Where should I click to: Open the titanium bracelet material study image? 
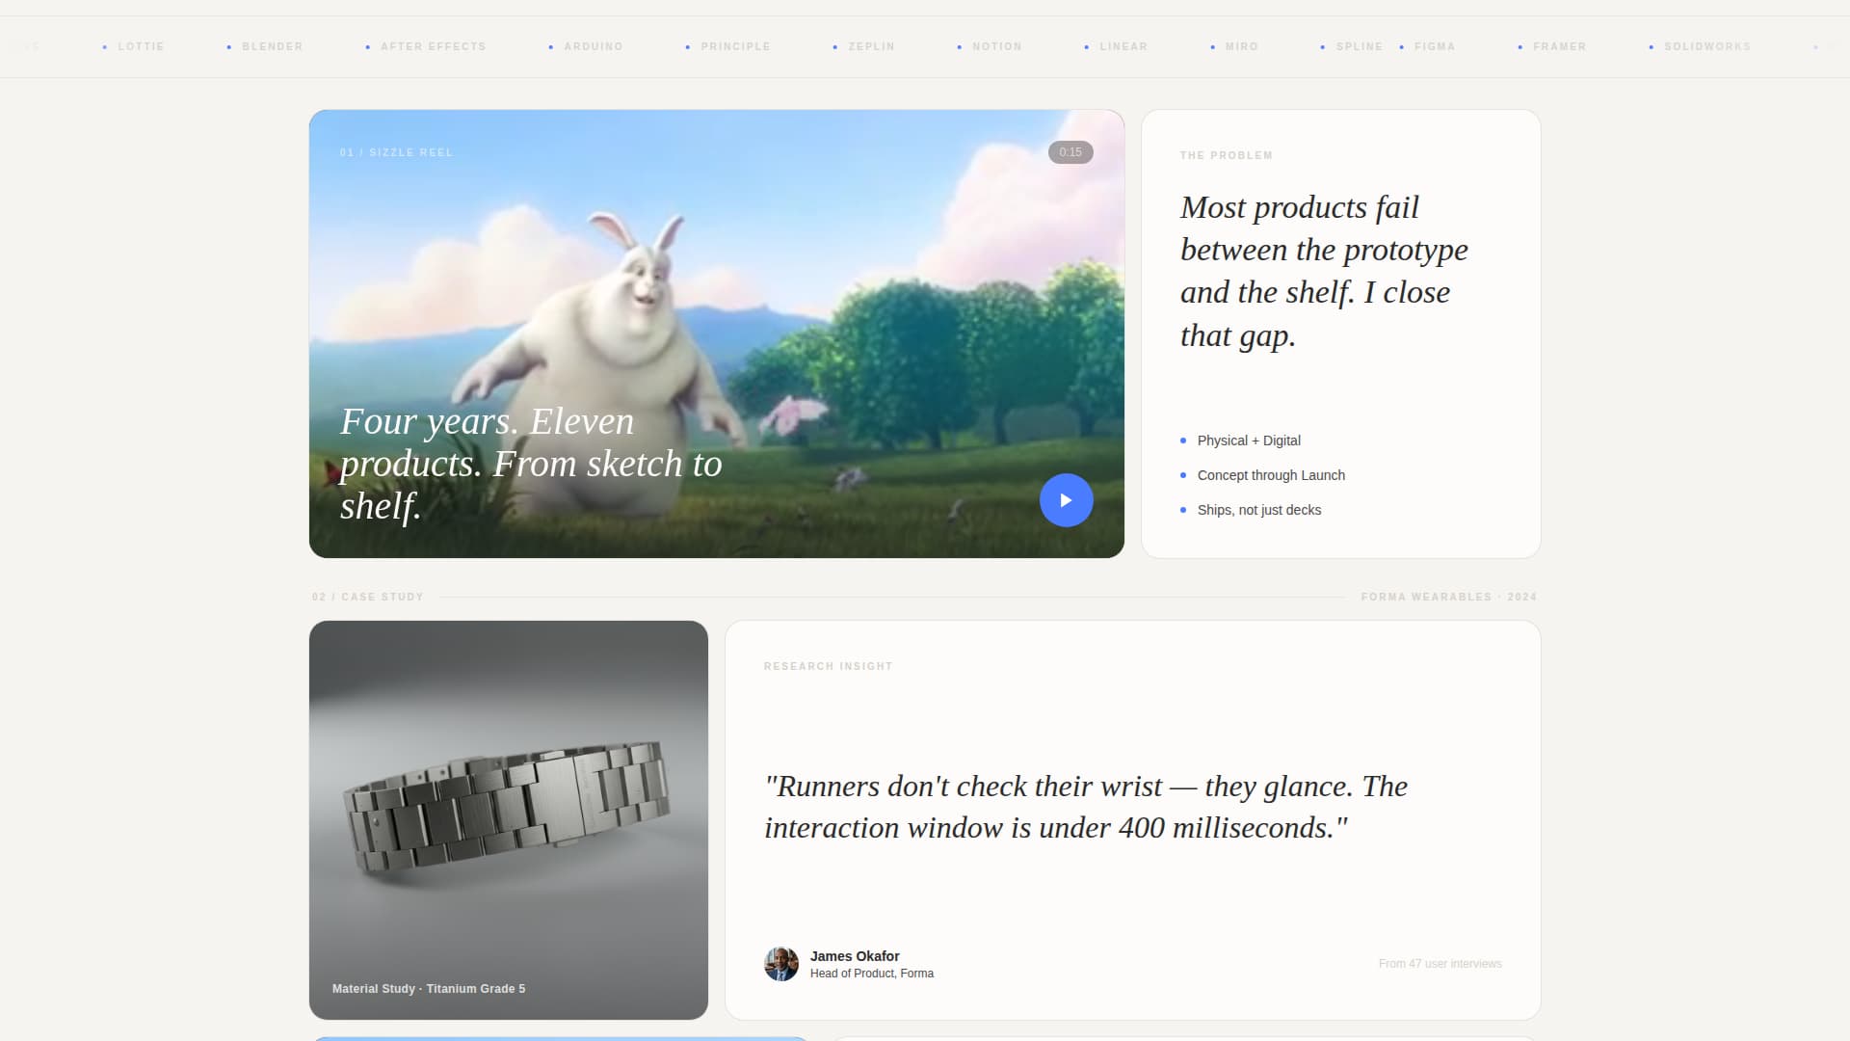pos(509,820)
